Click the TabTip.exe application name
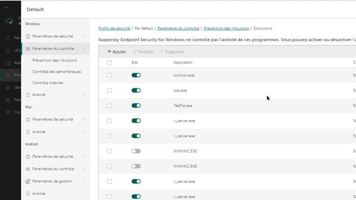The height and width of the screenshot is (200, 356). coord(183,106)
